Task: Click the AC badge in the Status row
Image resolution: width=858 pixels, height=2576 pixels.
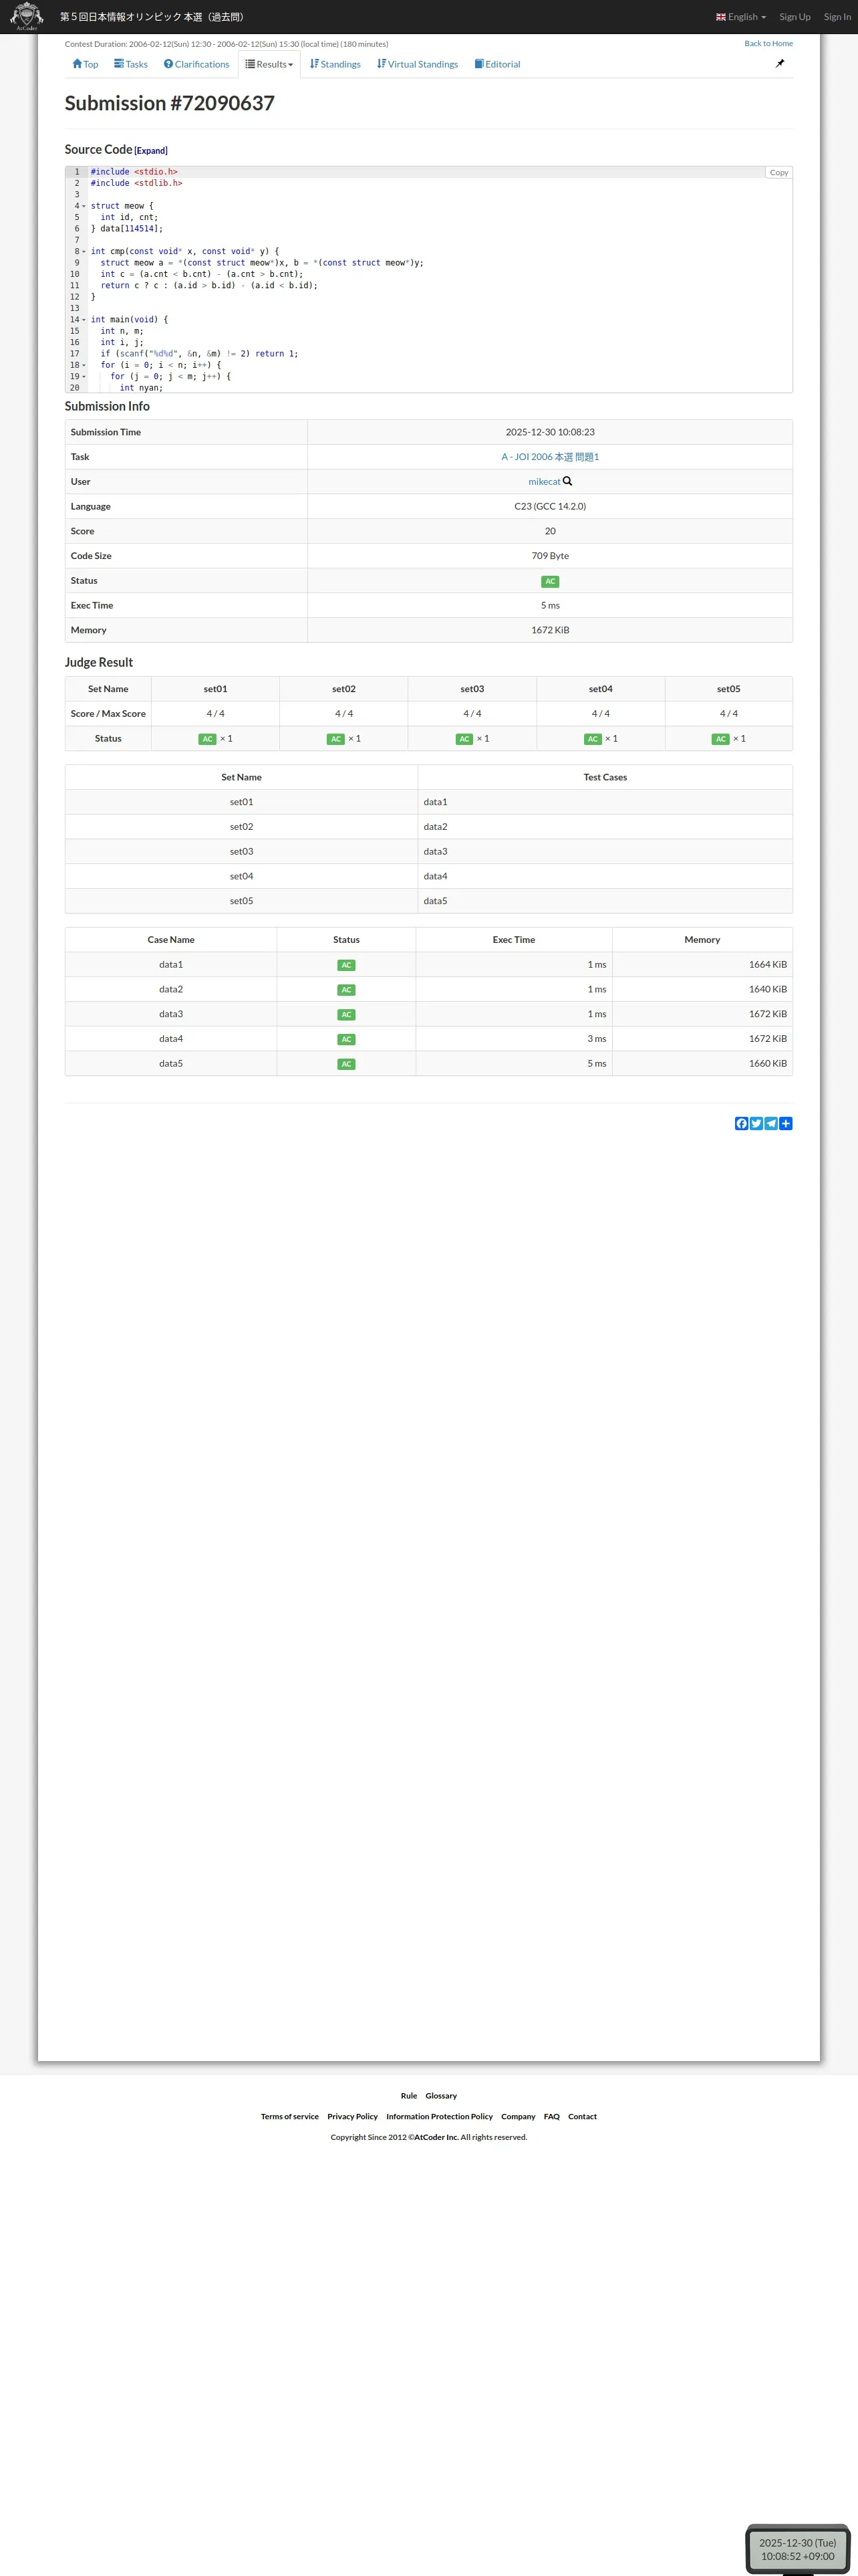Action: tap(551, 582)
